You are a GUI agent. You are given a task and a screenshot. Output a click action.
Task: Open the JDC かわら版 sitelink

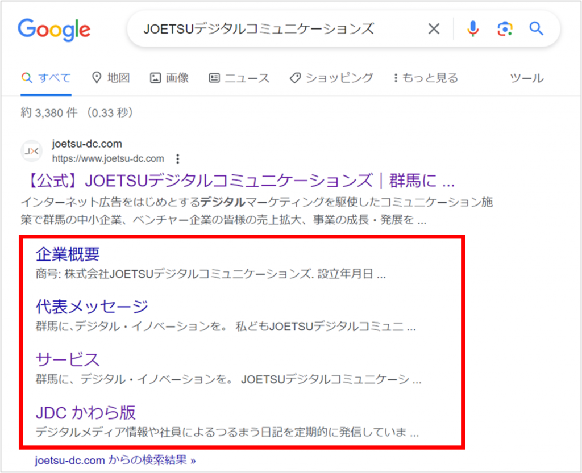tap(86, 413)
